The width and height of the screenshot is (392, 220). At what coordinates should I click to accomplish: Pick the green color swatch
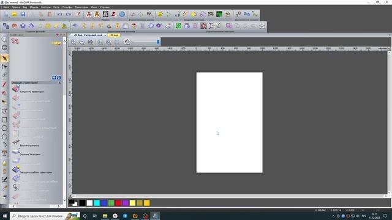coord(111,203)
